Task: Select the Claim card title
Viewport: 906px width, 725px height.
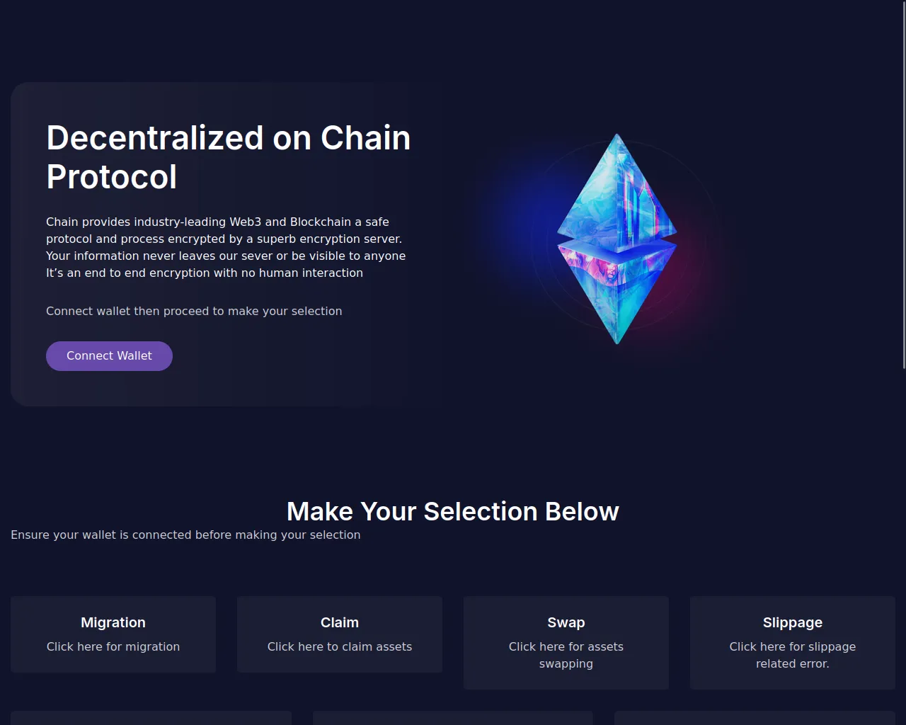Action: (340, 622)
